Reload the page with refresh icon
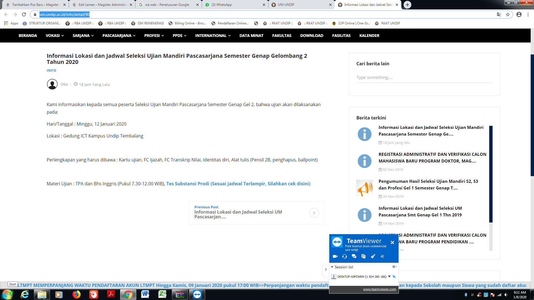Viewport: 534px width, 300px height. (24, 14)
